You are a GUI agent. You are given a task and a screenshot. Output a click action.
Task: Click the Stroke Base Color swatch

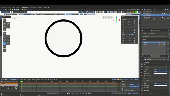(160, 74)
